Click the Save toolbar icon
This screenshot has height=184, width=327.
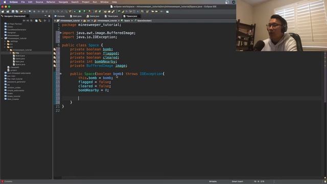pyautogui.click(x=13, y=11)
